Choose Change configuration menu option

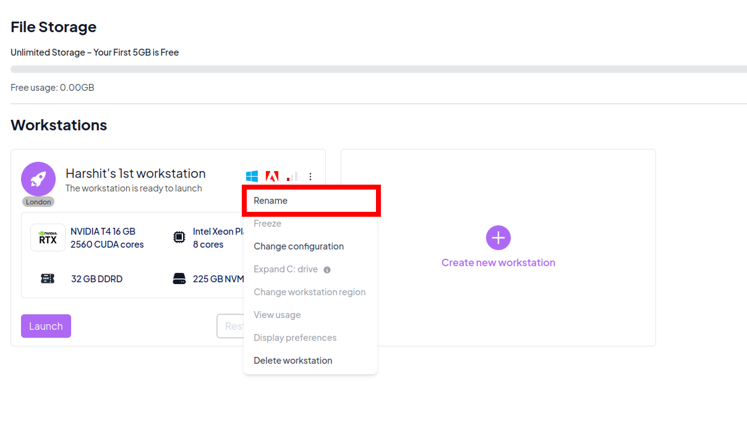[x=299, y=246]
